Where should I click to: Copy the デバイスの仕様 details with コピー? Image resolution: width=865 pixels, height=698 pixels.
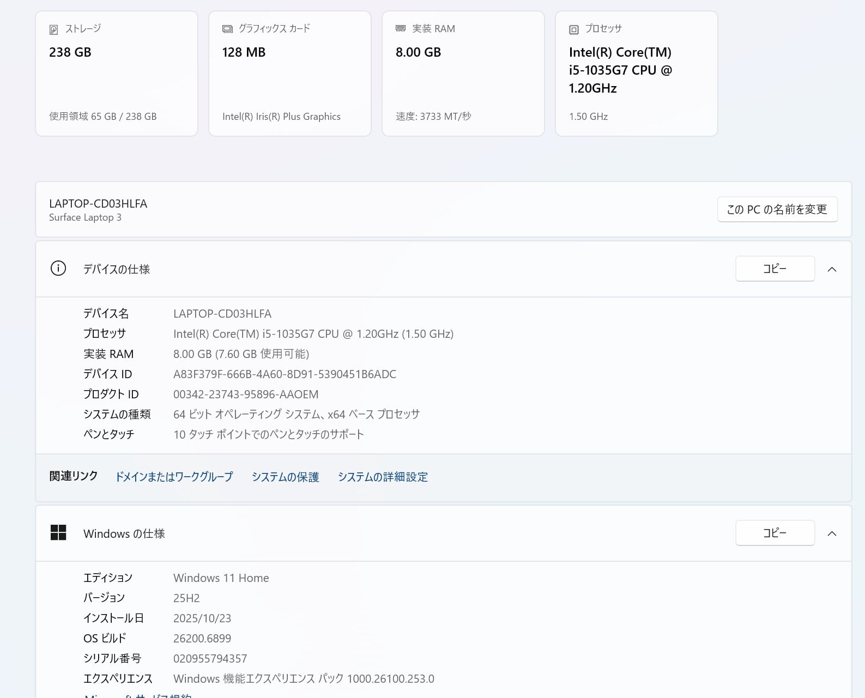click(x=775, y=269)
